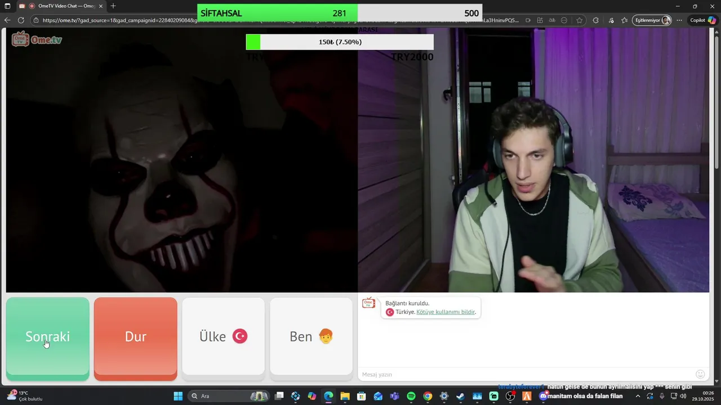721x405 pixels.
Task: Open the browser settings three-dot menu
Action: pyautogui.click(x=679, y=20)
